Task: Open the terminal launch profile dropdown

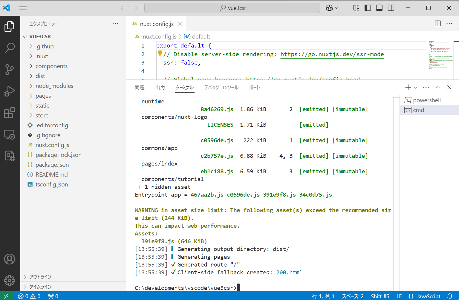Action: (x=415, y=87)
